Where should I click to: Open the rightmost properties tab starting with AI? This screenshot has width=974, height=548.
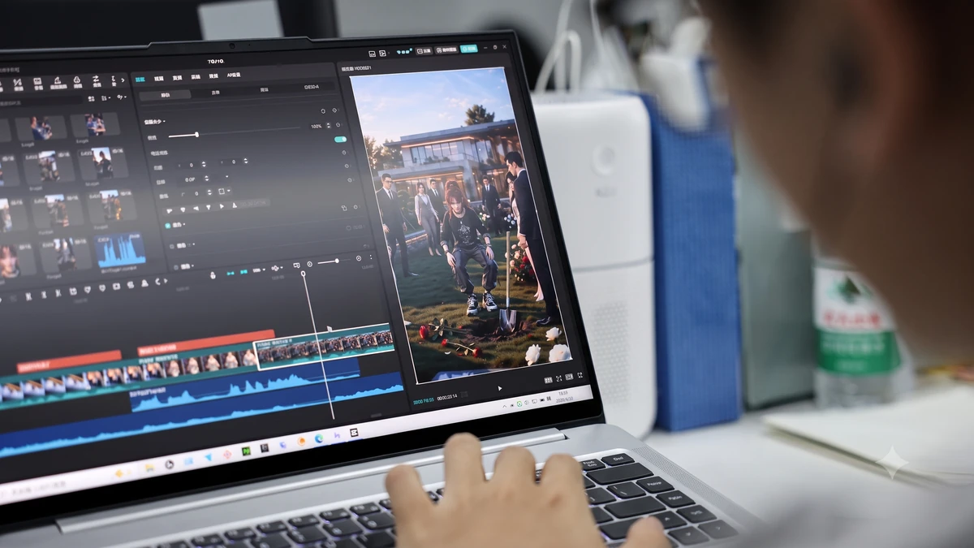[234, 76]
